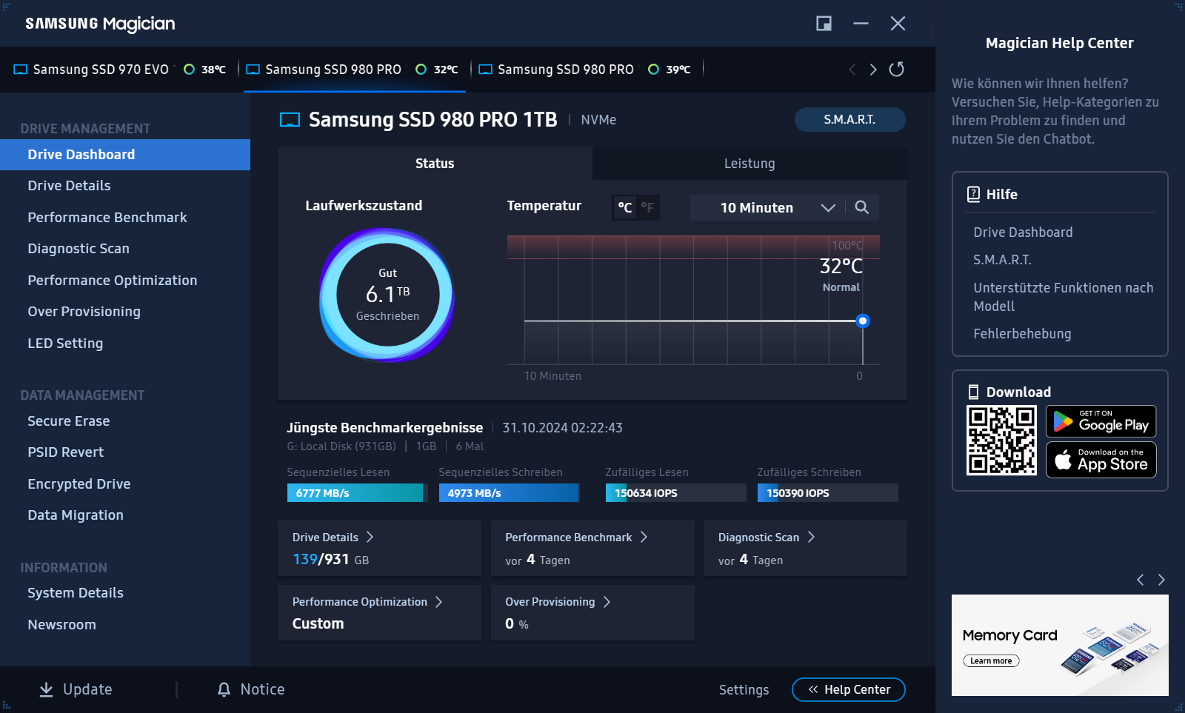Click next banner arrow in Help Center
The height and width of the screenshot is (713, 1185).
(1161, 580)
